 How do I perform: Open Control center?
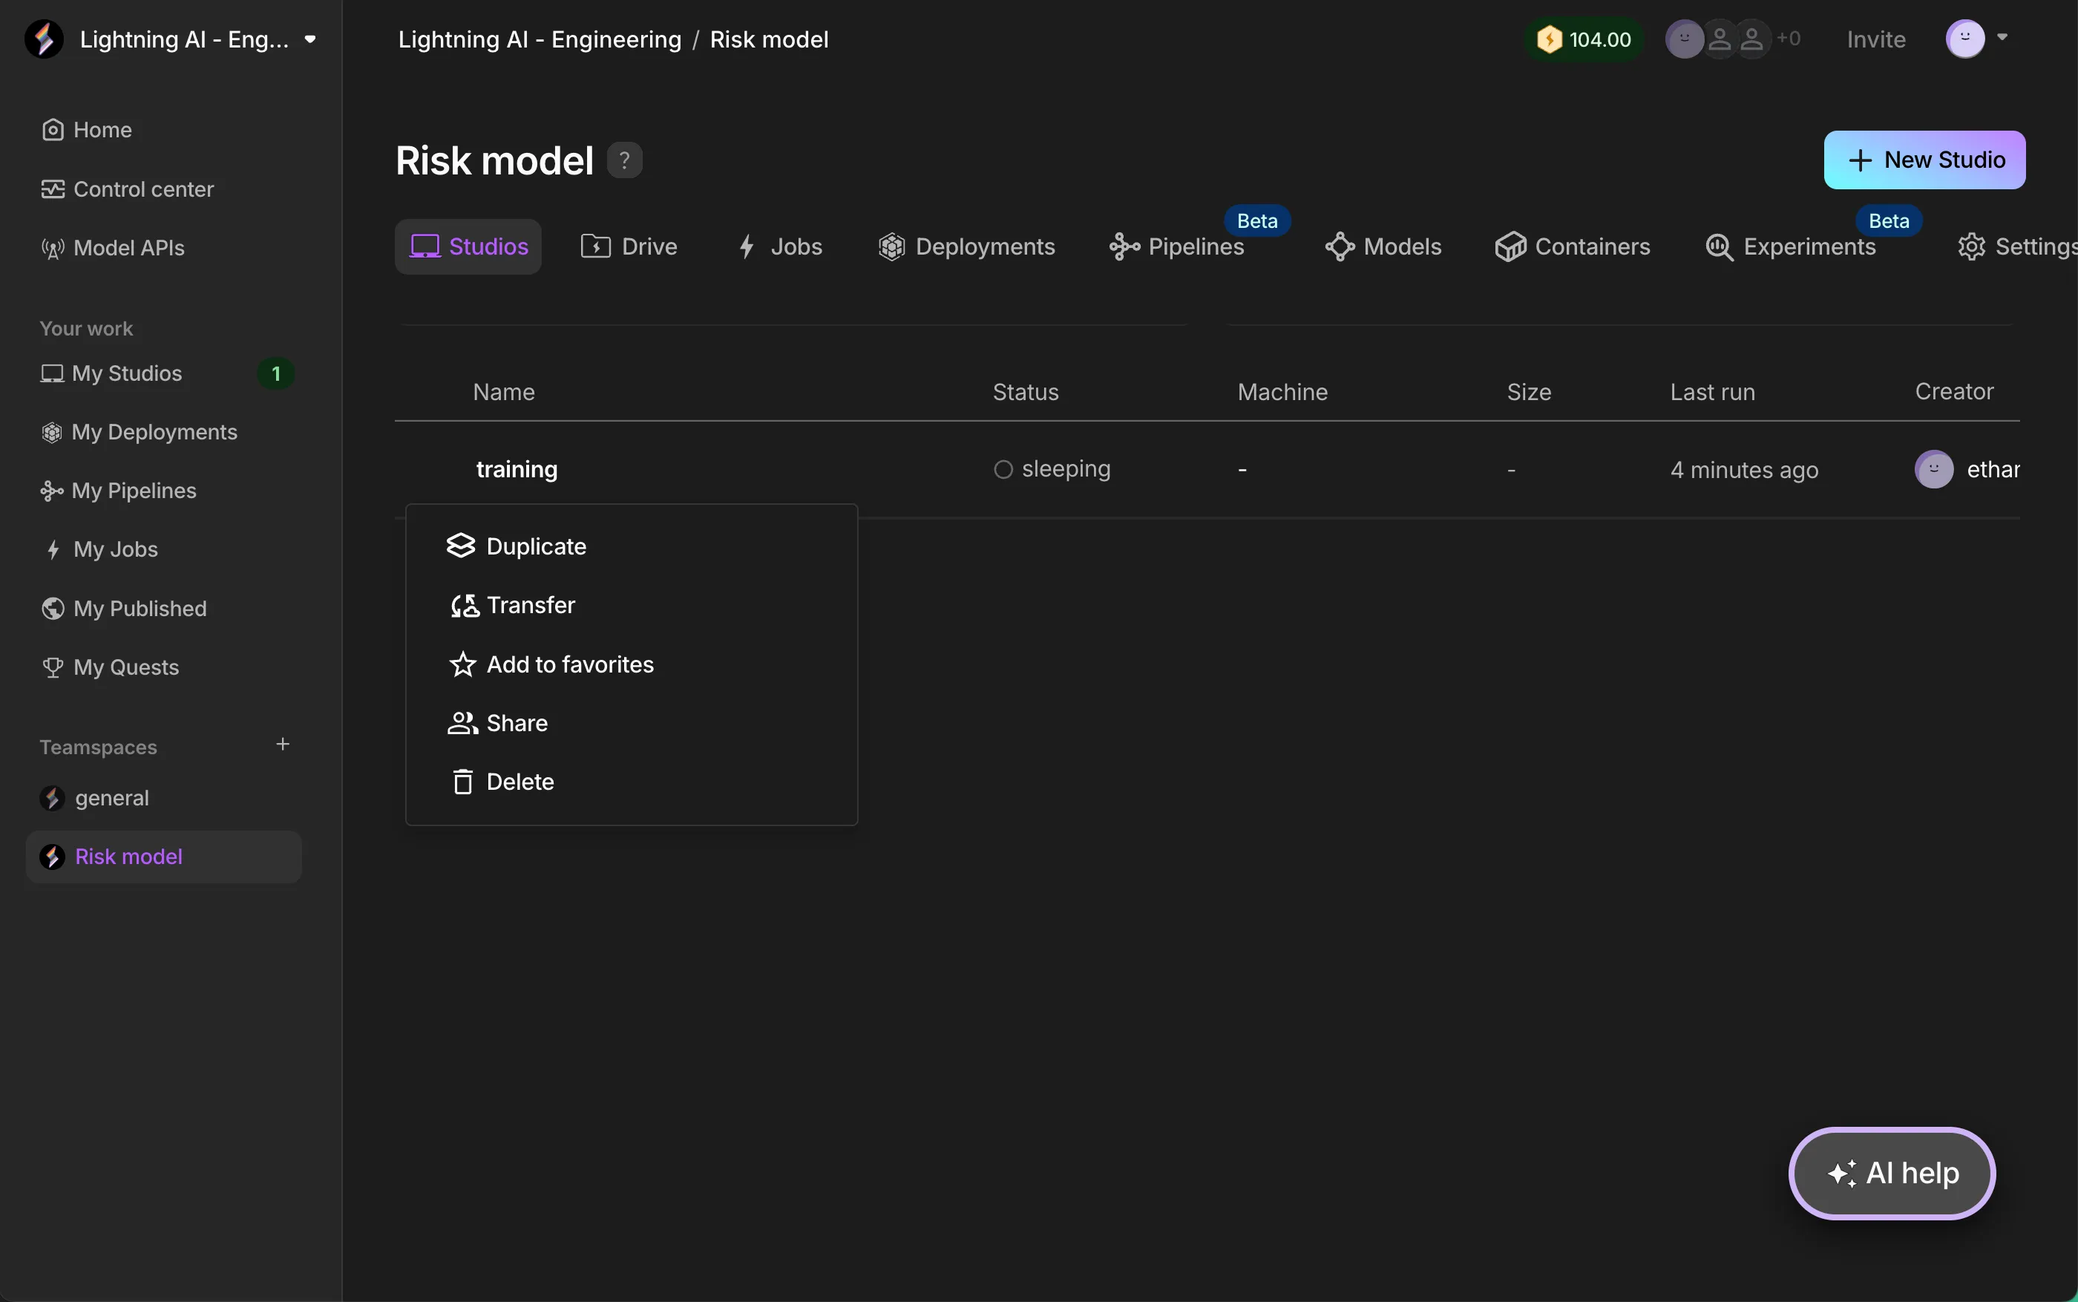click(128, 189)
